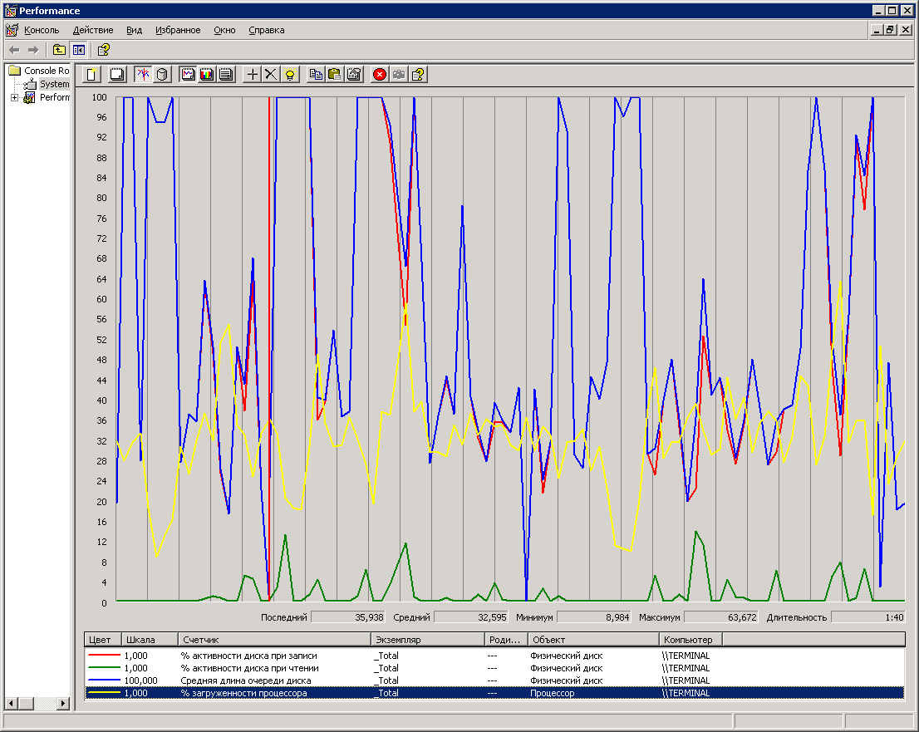Switch to the report view icon
Screen dimensions: 919x732
point(225,74)
